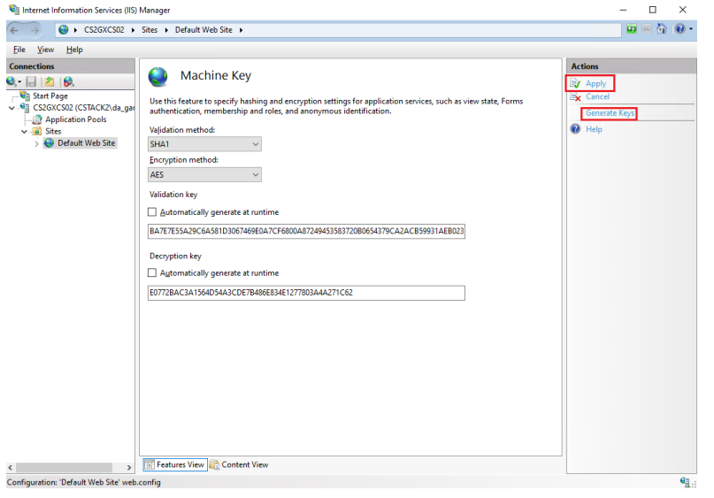Open the Help question-mark icon in toolbar

(679, 29)
